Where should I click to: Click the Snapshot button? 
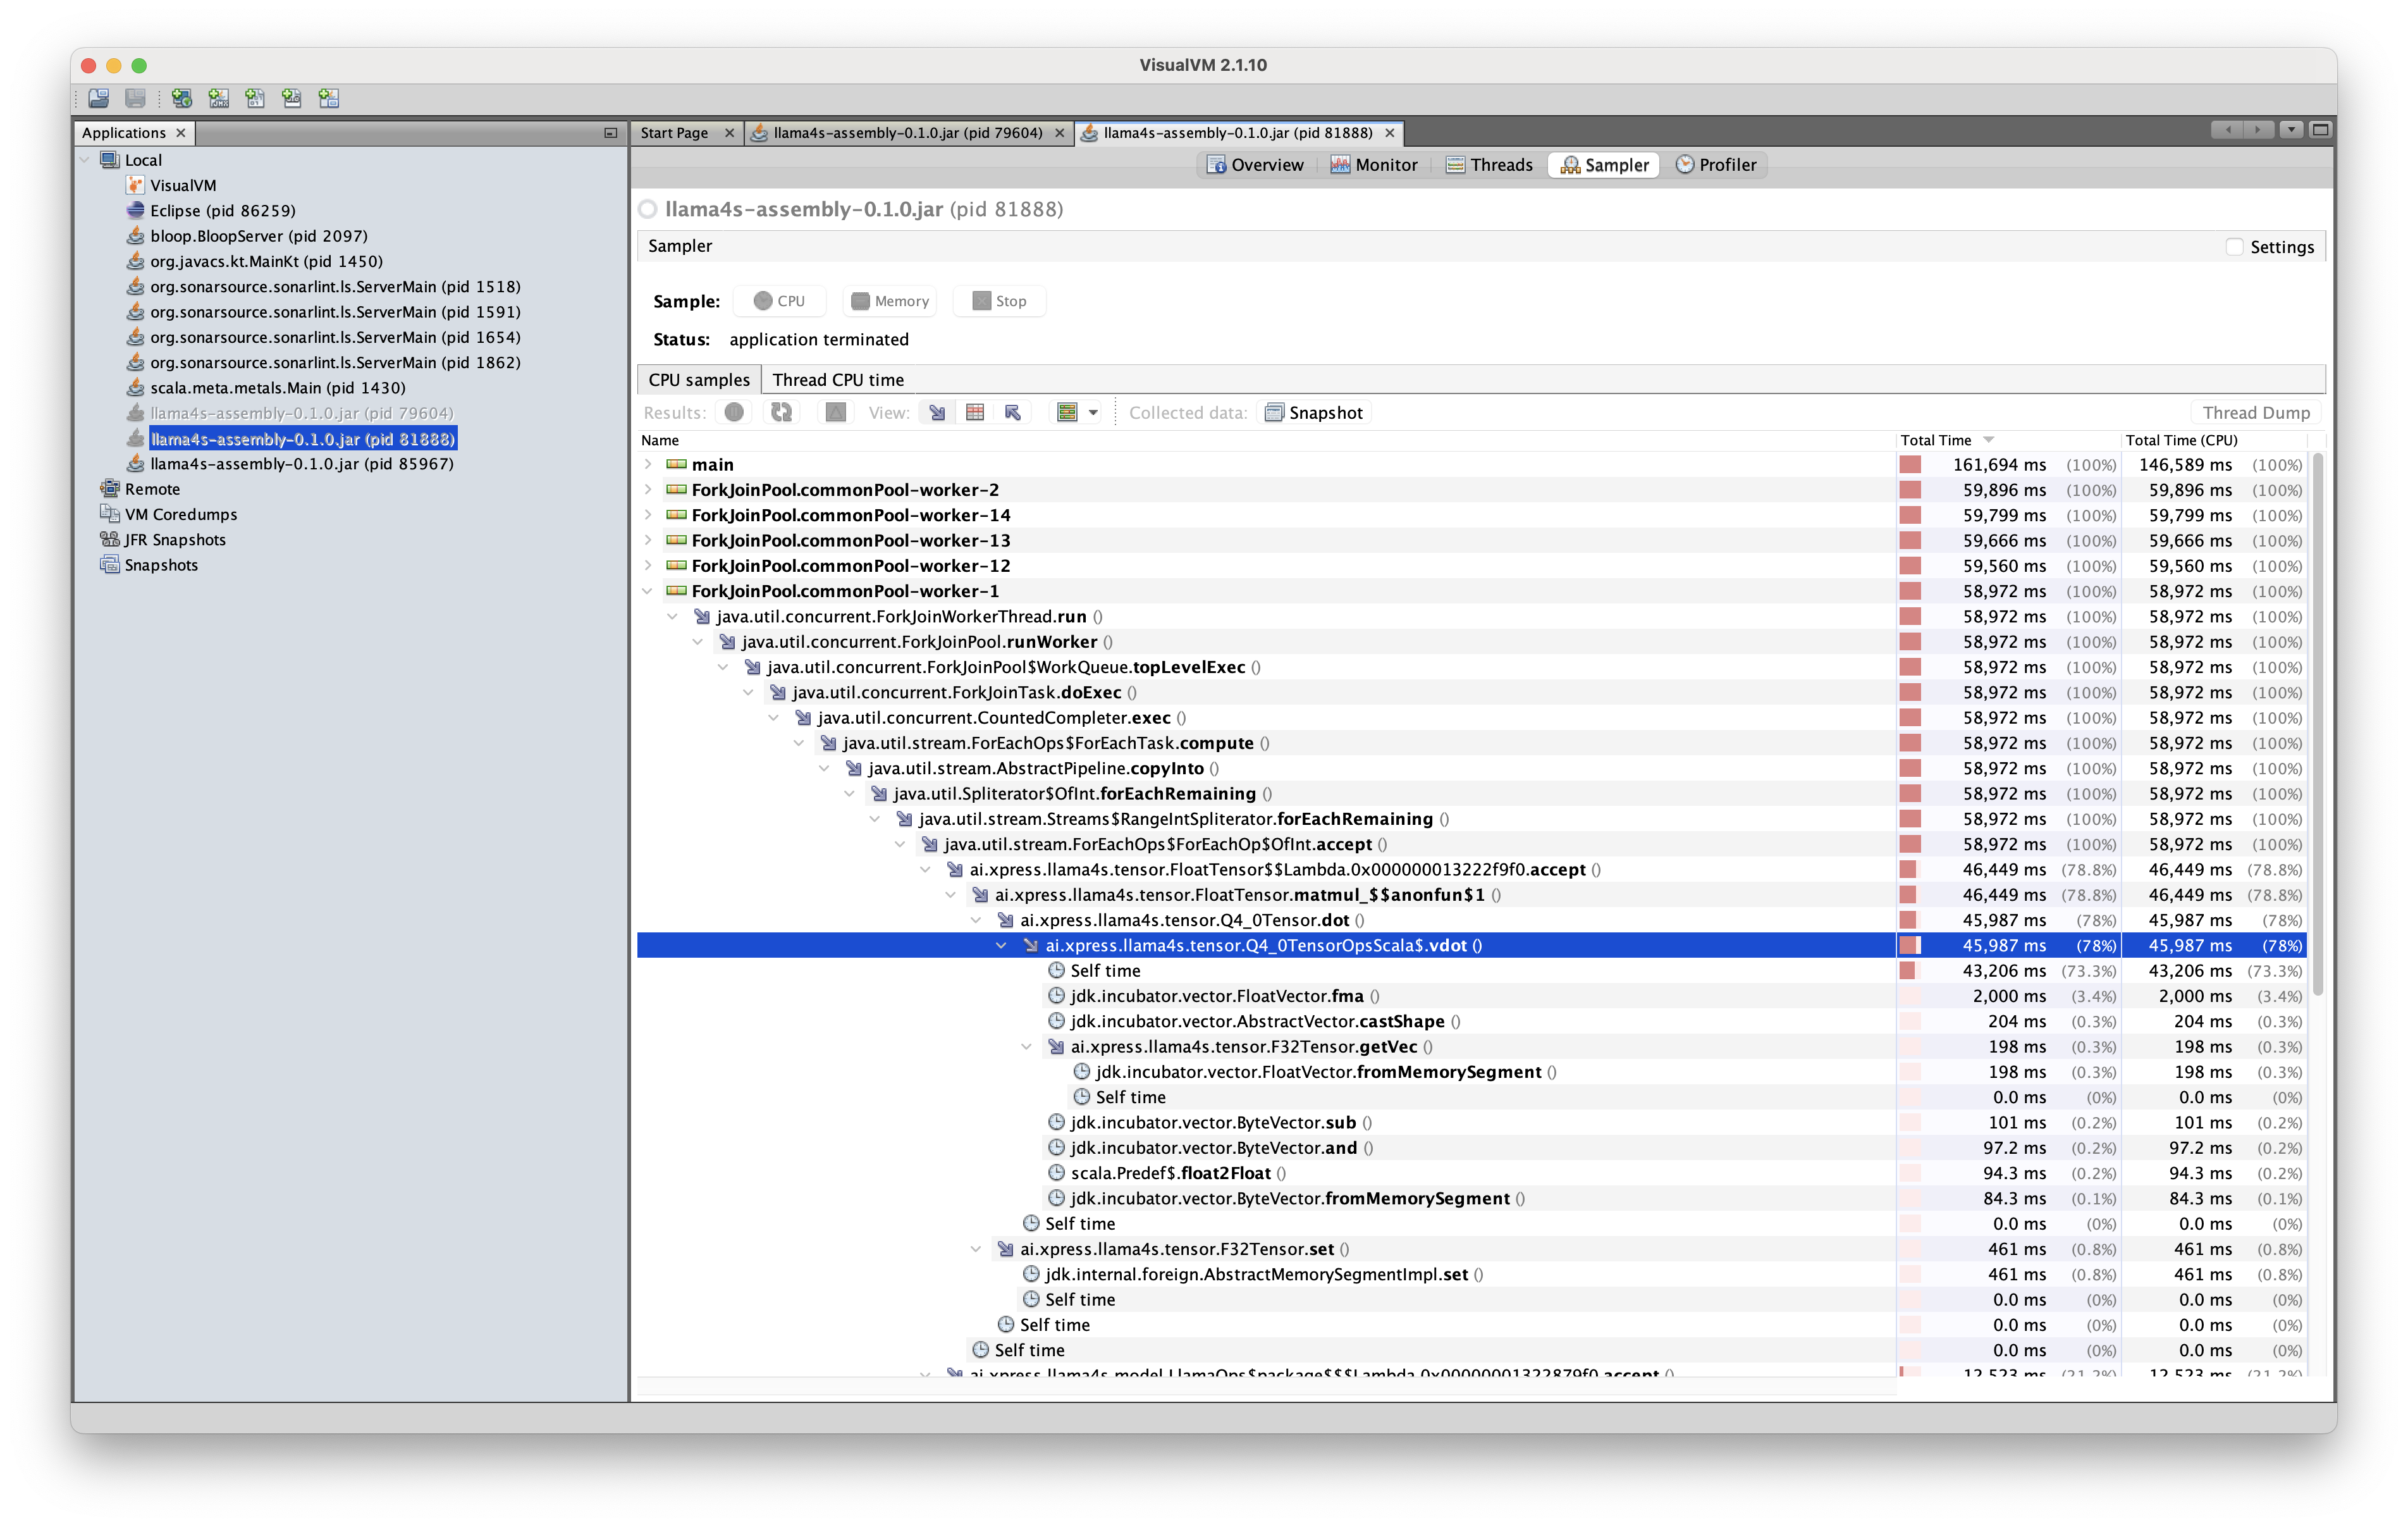click(1314, 412)
